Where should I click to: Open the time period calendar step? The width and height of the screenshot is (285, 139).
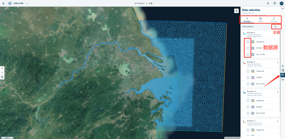(283, 70)
